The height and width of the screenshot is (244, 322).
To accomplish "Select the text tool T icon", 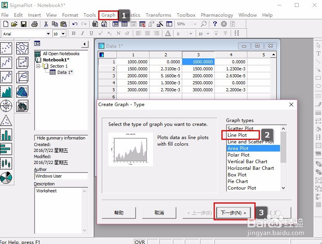I will coord(318,53).
